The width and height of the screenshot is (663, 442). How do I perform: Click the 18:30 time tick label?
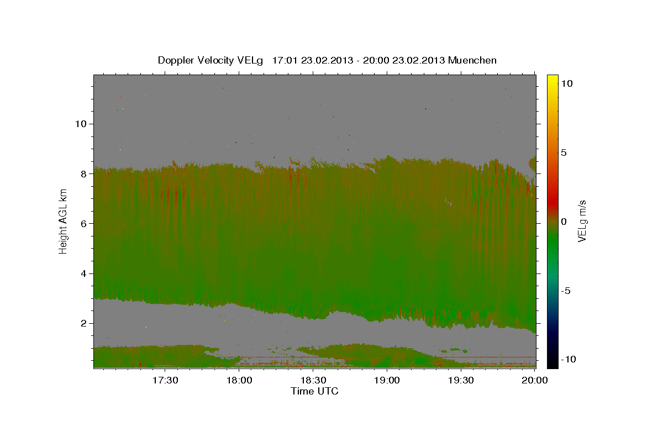point(313,381)
